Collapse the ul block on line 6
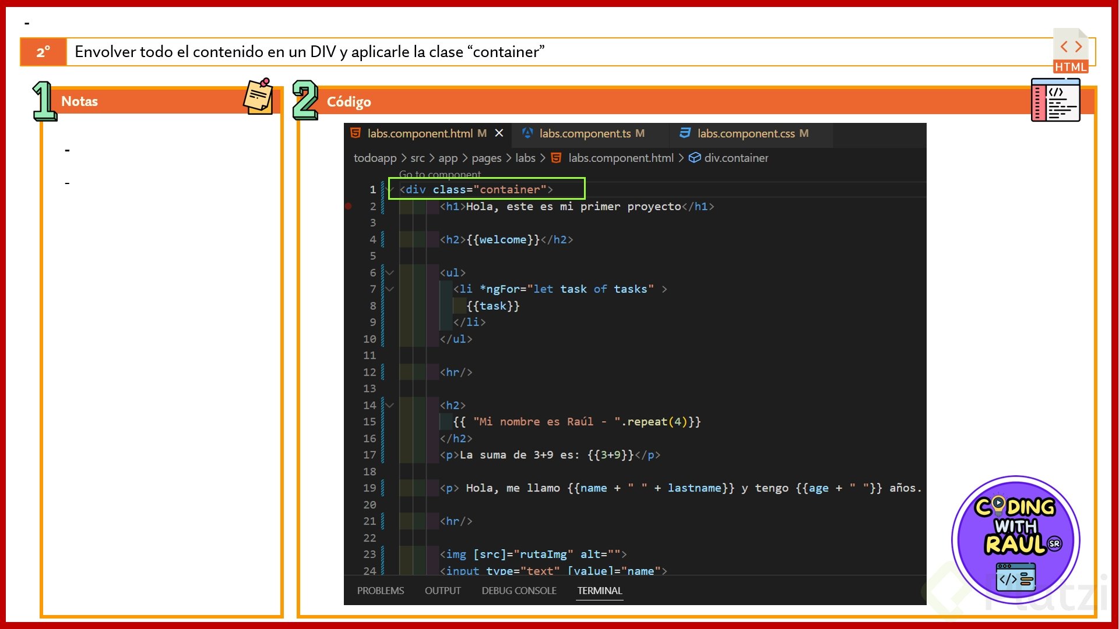Screen dimensions: 1119x629 [x=390, y=273]
